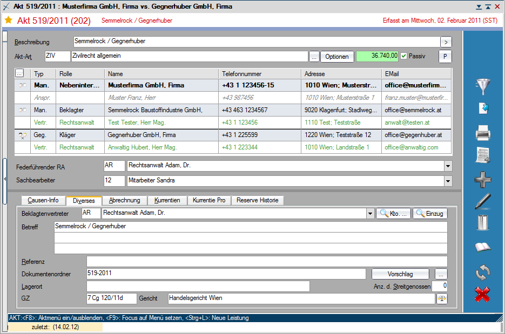Click the trash bin delete icon
The image size is (505, 334).
pos(482,222)
